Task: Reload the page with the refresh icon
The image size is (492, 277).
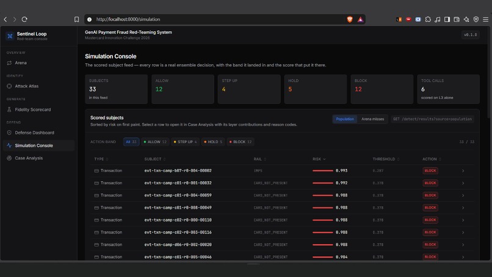Action: tap(24, 19)
